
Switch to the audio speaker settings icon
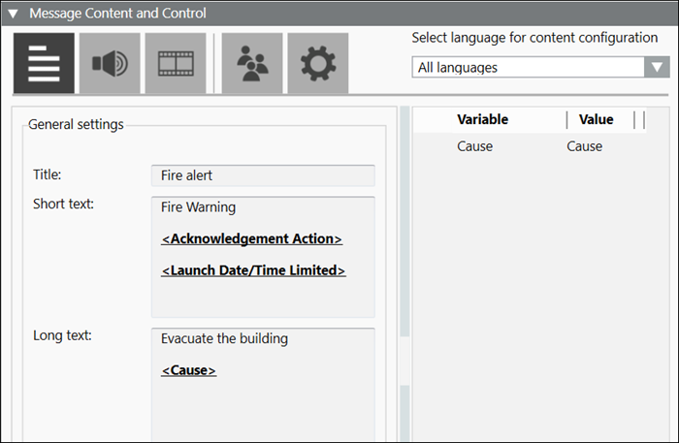(109, 63)
